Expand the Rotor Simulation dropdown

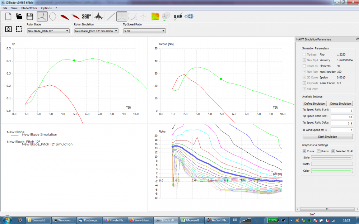(x=96, y=31)
